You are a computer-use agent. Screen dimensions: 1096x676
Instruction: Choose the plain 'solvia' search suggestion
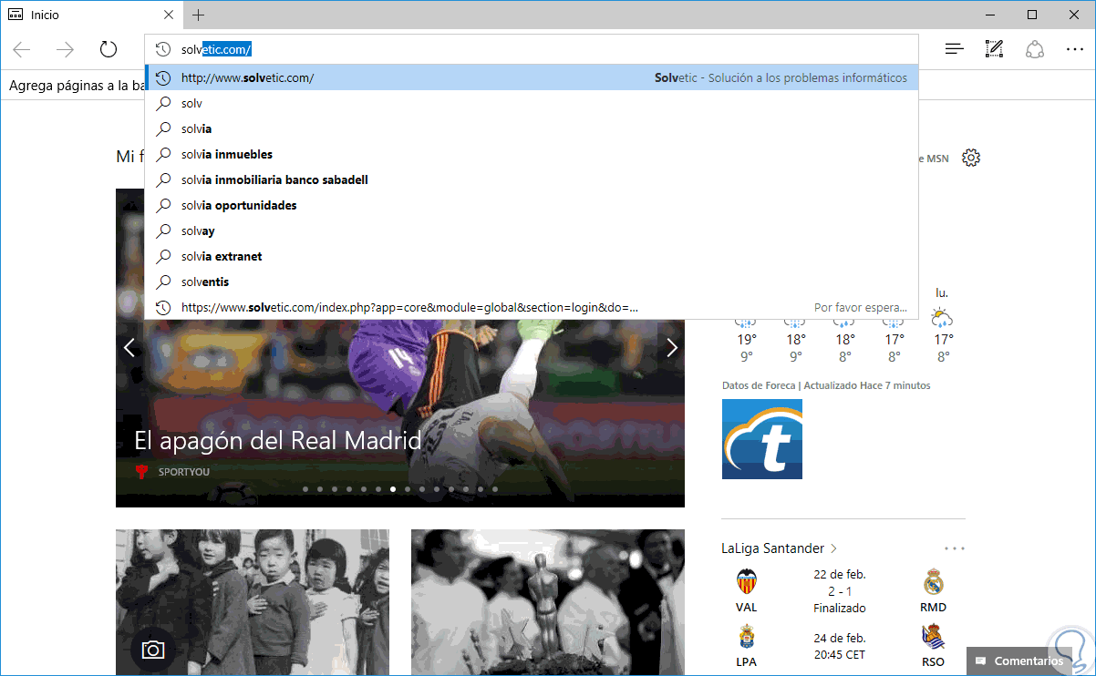click(x=532, y=129)
